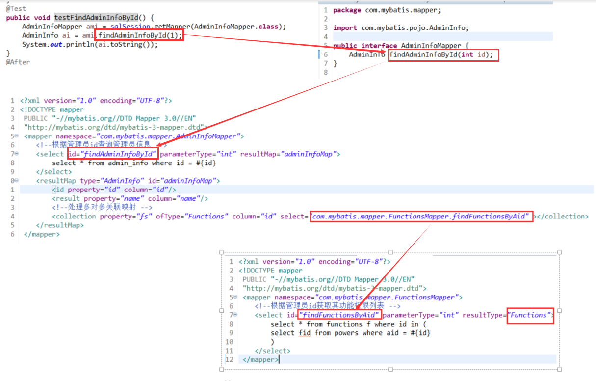The height and width of the screenshot is (381, 596).
Task: Collapse the findFunctionsByAid select element fold
Action: click(x=236, y=315)
